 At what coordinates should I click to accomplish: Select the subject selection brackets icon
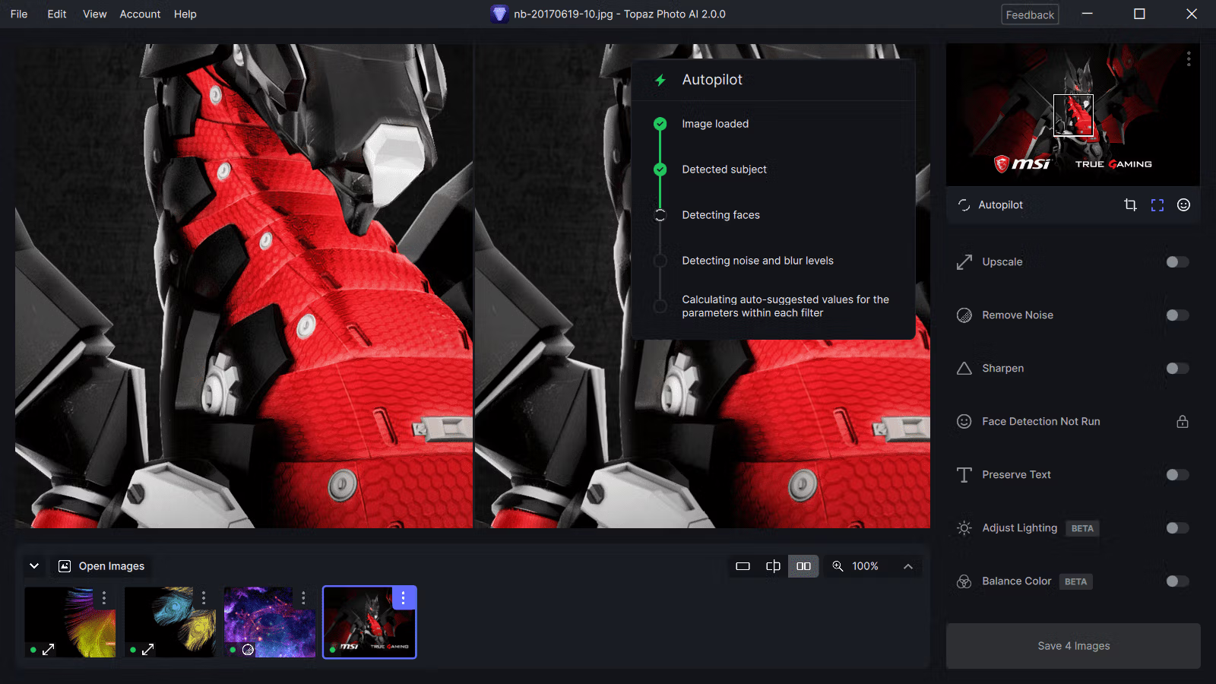tap(1157, 205)
